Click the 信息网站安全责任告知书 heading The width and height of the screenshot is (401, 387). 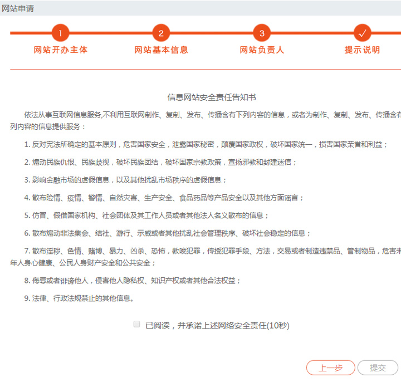coord(212,97)
